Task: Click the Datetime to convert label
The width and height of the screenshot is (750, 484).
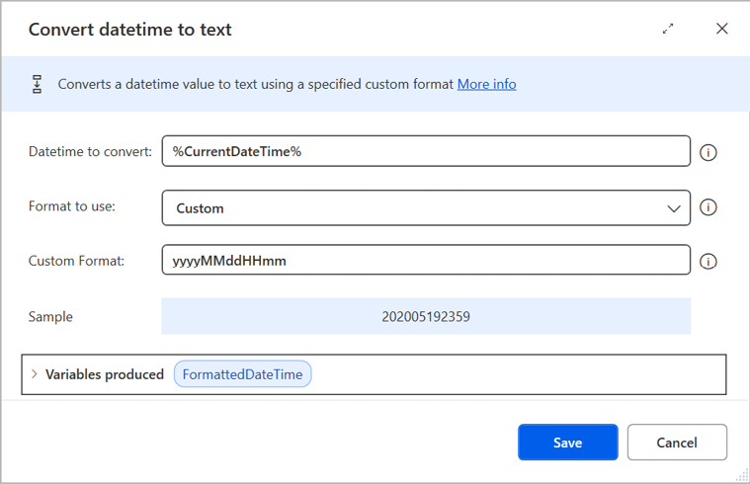Action: coord(90,151)
